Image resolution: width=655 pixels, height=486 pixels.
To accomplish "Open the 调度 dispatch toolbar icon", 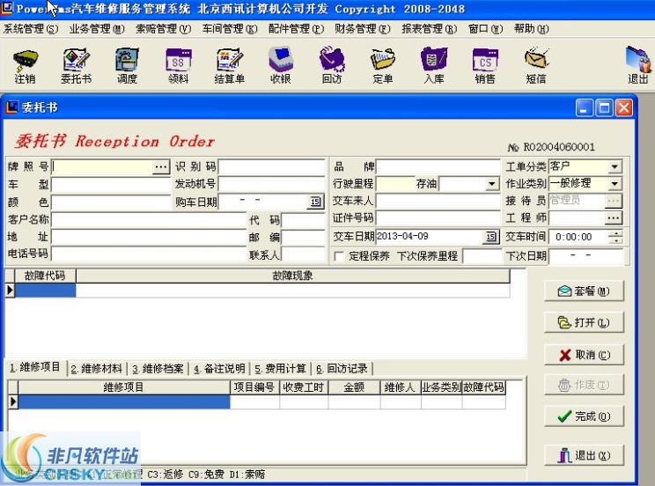I will (x=127, y=66).
